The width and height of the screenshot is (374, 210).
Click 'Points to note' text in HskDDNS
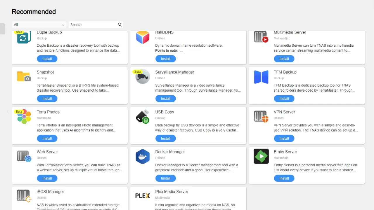pos(167,50)
